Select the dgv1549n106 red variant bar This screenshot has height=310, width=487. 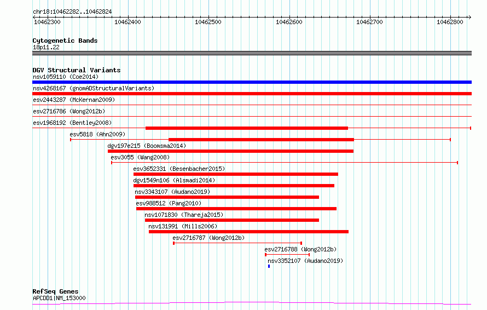pyautogui.click(x=234, y=186)
